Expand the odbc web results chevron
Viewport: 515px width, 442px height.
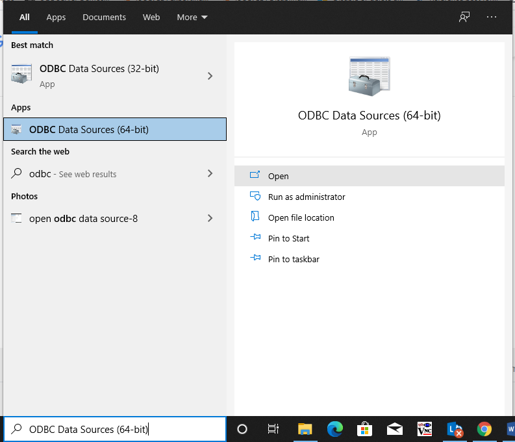[x=210, y=173]
